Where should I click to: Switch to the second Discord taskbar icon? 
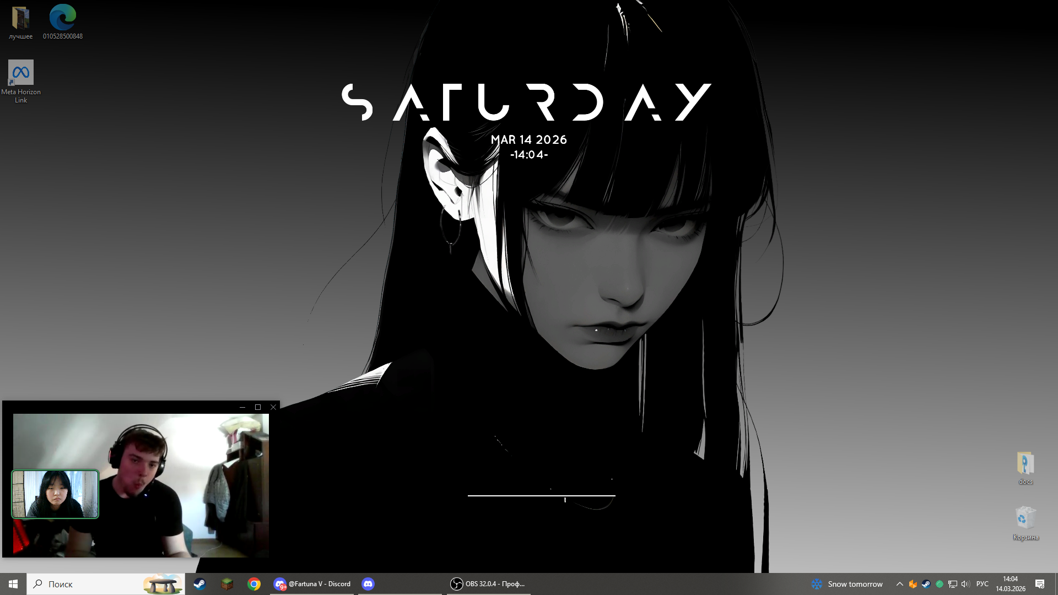[x=368, y=584]
